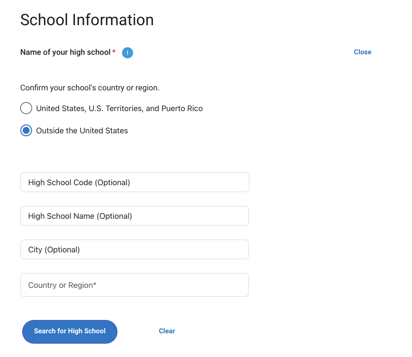Click the blue info icon beside high school name
The image size is (412, 357).
[x=127, y=53]
